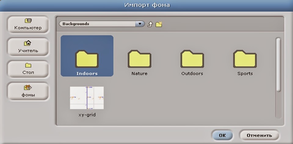Jump to the Учитель home folder
293x144 pixels.
pos(28,47)
